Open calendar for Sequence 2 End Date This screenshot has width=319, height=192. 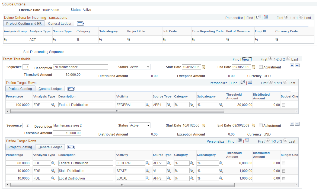pos(253,125)
